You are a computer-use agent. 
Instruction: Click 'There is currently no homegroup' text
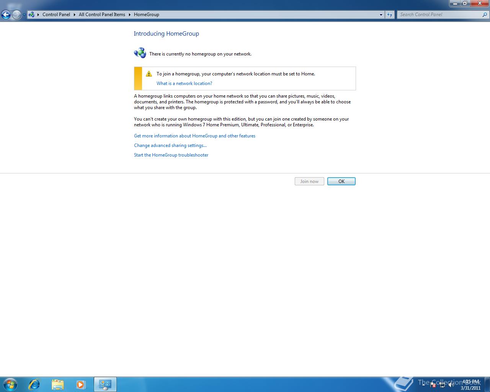200,54
